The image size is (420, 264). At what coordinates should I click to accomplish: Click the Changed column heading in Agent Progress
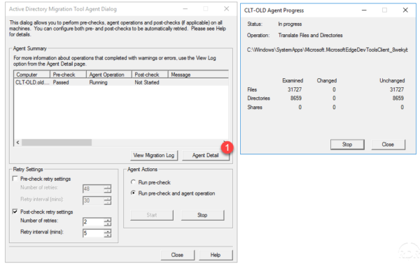(x=326, y=80)
